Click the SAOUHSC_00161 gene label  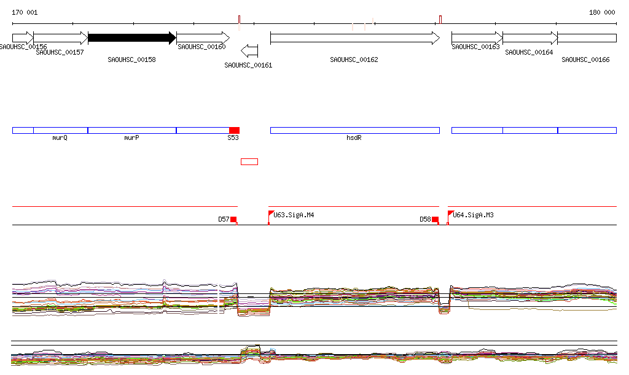click(x=248, y=65)
